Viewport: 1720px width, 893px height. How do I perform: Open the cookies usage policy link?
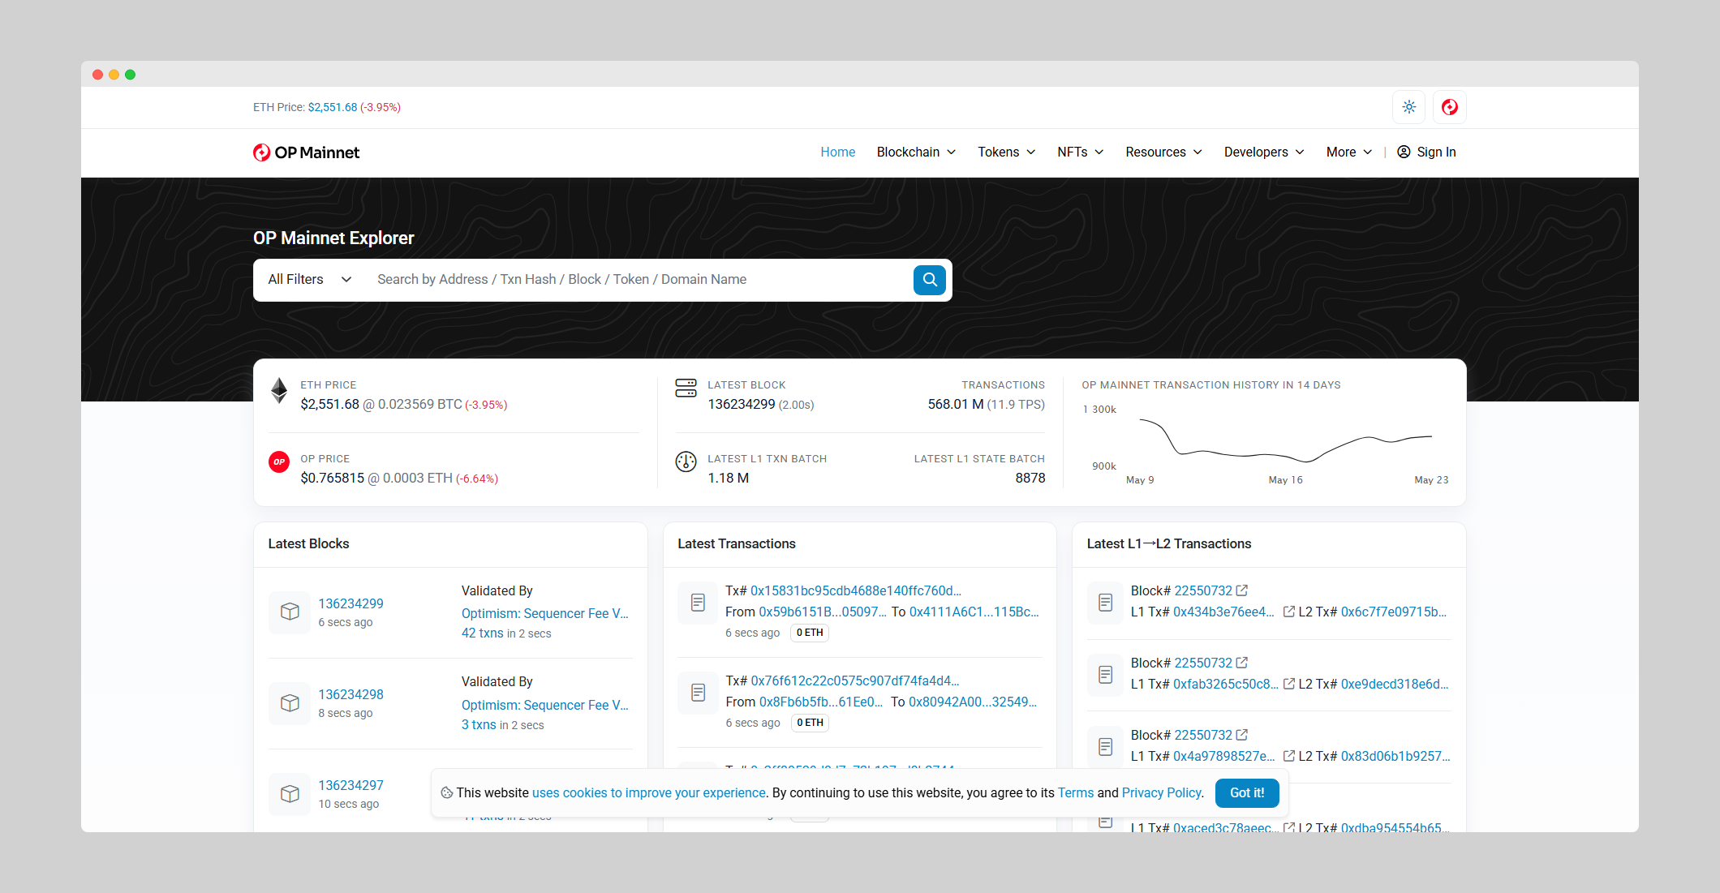point(649,793)
